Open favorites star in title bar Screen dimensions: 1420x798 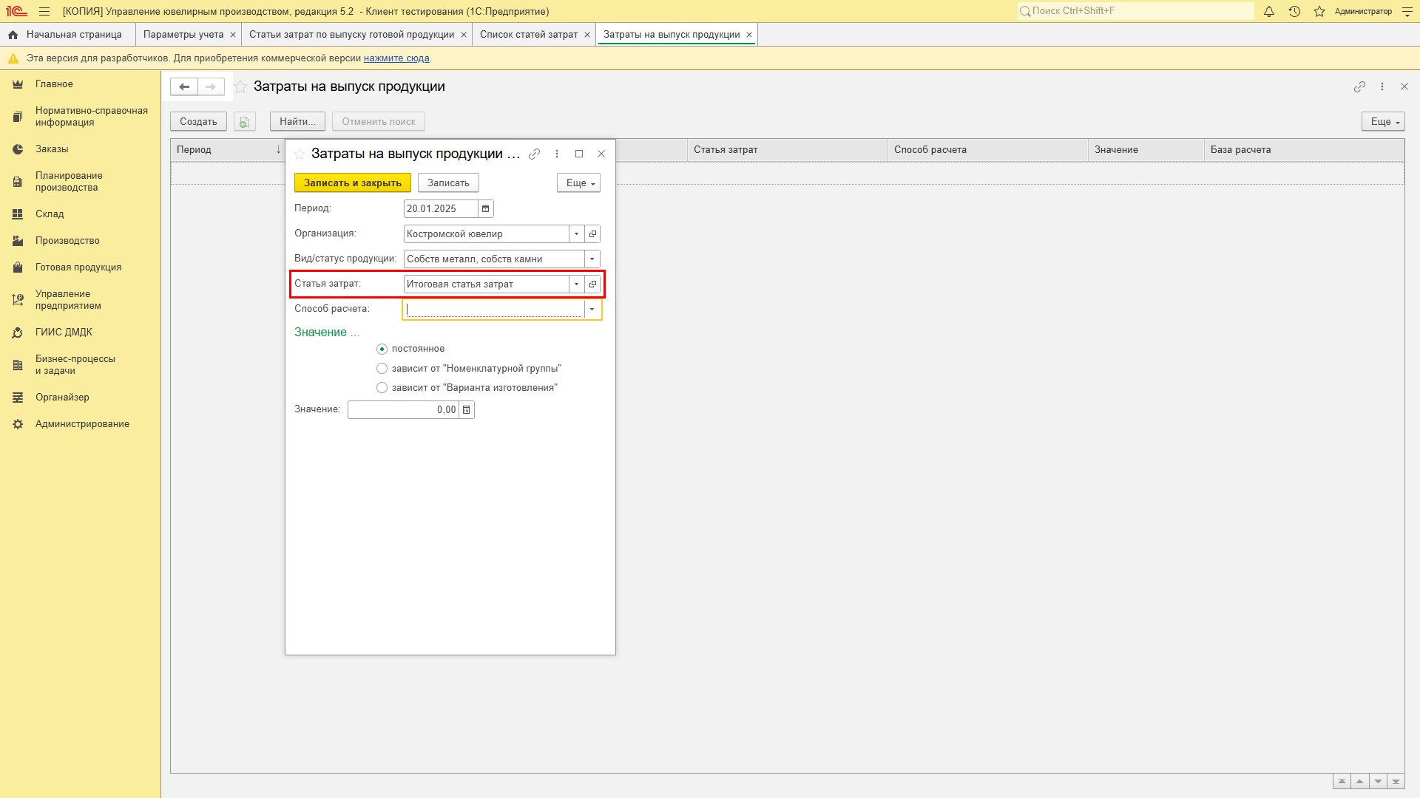point(1319,12)
